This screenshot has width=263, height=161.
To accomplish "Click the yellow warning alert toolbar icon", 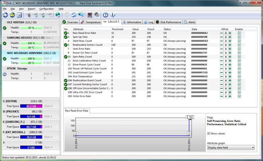I will point(12,15).
